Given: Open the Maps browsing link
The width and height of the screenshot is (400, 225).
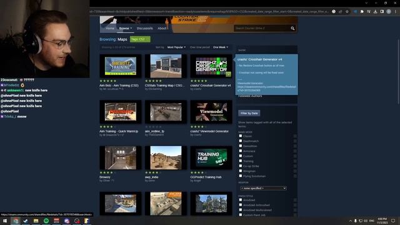Looking at the screenshot, I should tap(122, 39).
